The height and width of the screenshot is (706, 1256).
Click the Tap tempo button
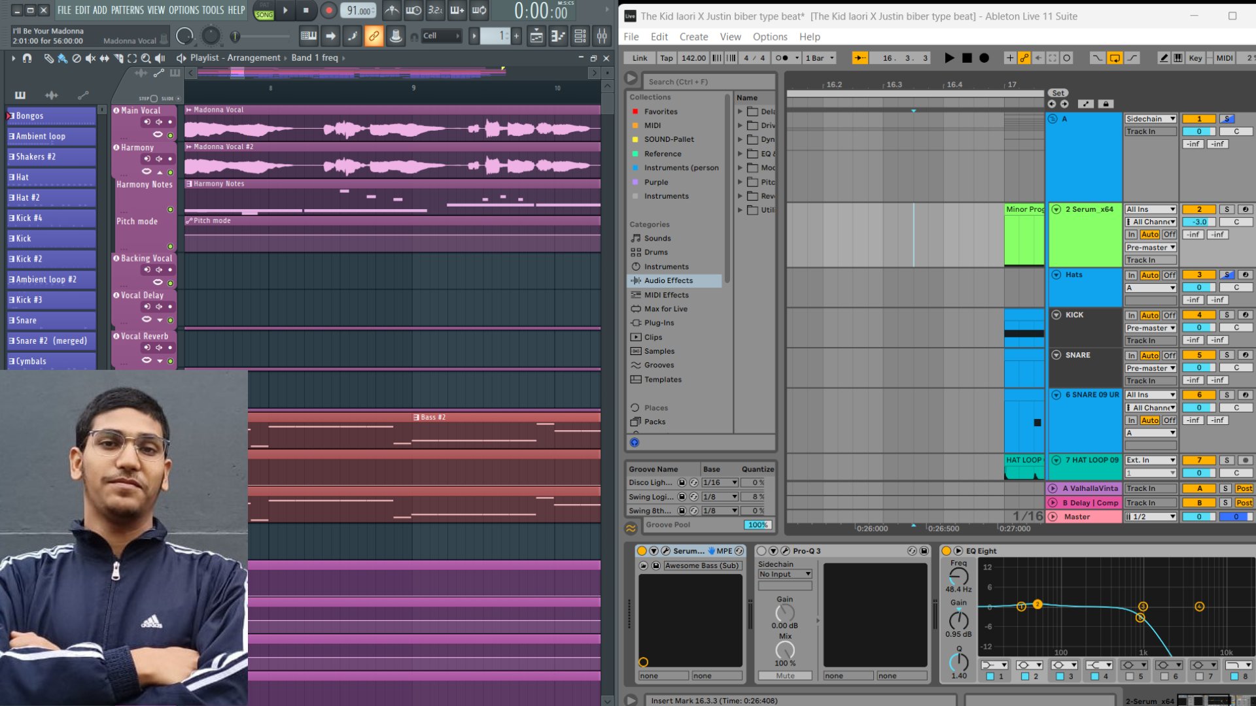(667, 58)
